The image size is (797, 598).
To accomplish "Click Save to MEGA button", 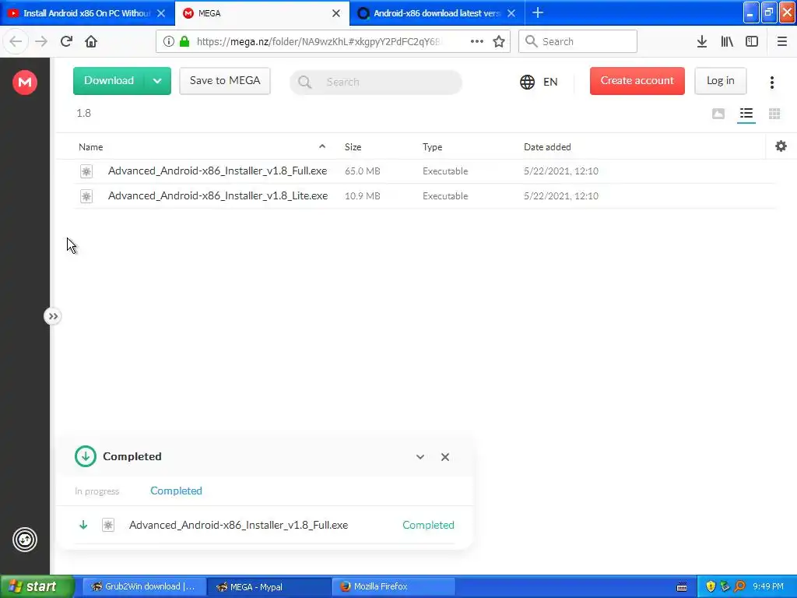I will (225, 81).
